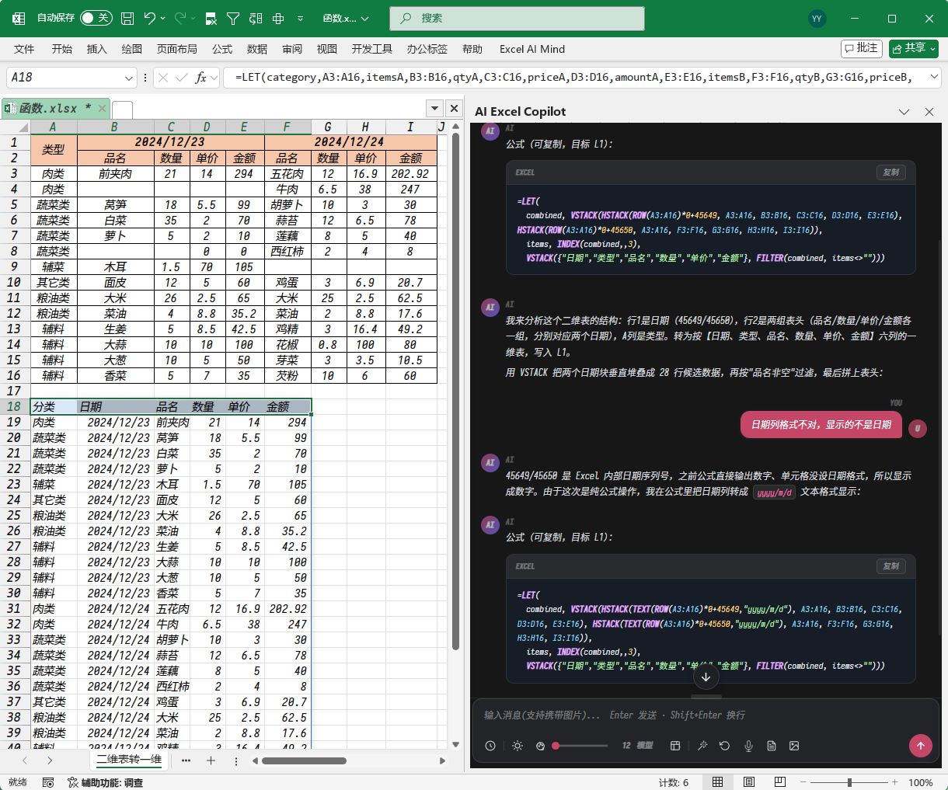This screenshot has height=790, width=948.
Task: Send the message with the red arrow button
Action: 921,746
